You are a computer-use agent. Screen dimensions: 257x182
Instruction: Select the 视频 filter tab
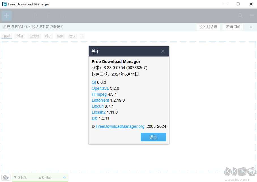click(60, 36)
